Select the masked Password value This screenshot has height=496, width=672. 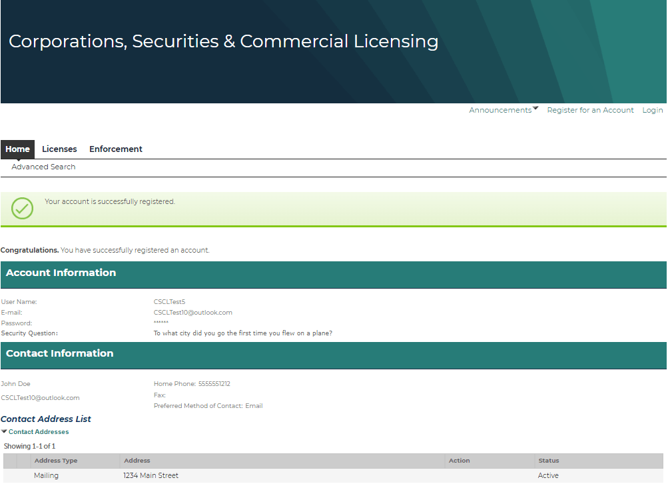161,323
